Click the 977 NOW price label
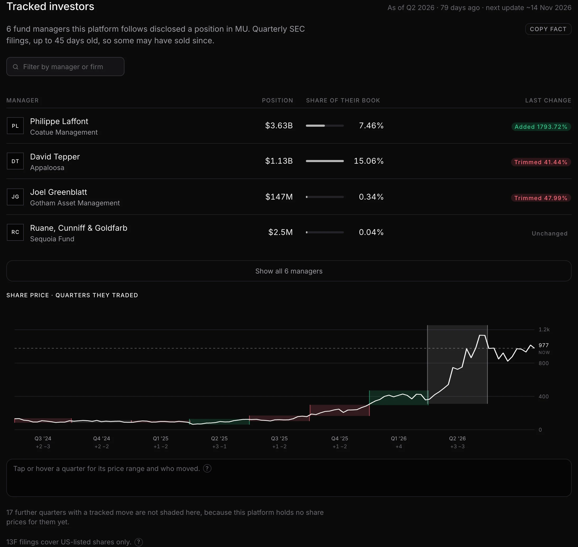Image resolution: width=578 pixels, height=547 pixels. (x=544, y=348)
